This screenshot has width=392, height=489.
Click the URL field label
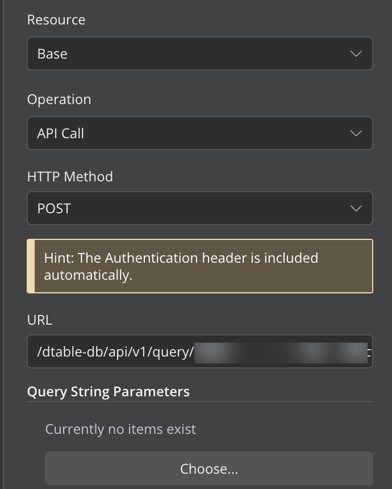tap(40, 320)
